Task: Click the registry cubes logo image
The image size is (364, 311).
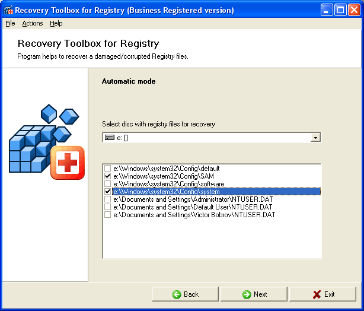Action: pyautogui.click(x=47, y=142)
